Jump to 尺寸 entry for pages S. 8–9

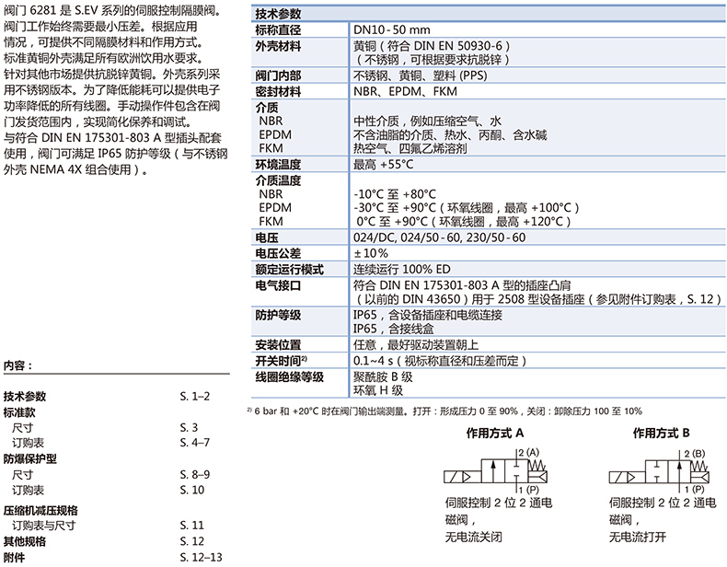coord(22,474)
